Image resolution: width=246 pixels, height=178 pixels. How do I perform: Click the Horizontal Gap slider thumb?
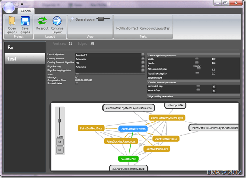click(x=198, y=86)
